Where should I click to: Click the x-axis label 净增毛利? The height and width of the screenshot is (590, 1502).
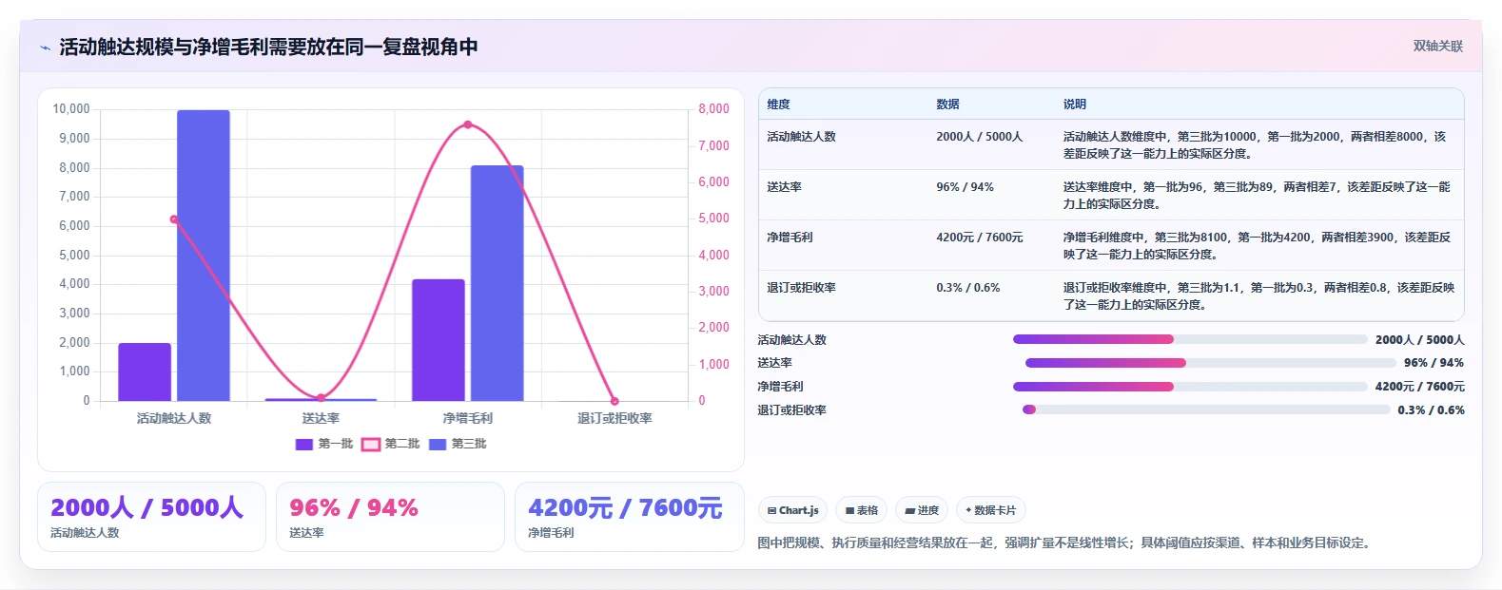[467, 418]
